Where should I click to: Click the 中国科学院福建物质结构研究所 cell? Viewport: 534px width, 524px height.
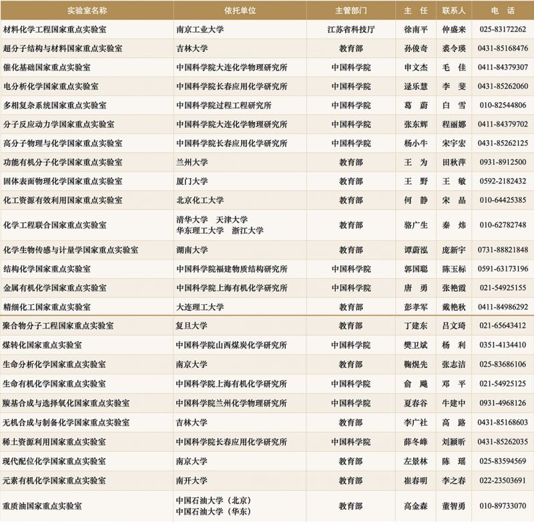pyautogui.click(x=232, y=269)
